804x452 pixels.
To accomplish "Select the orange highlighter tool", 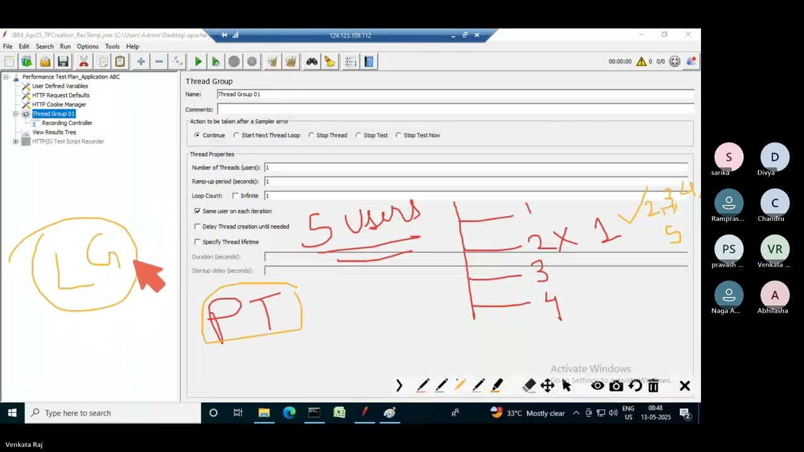I will 497,385.
